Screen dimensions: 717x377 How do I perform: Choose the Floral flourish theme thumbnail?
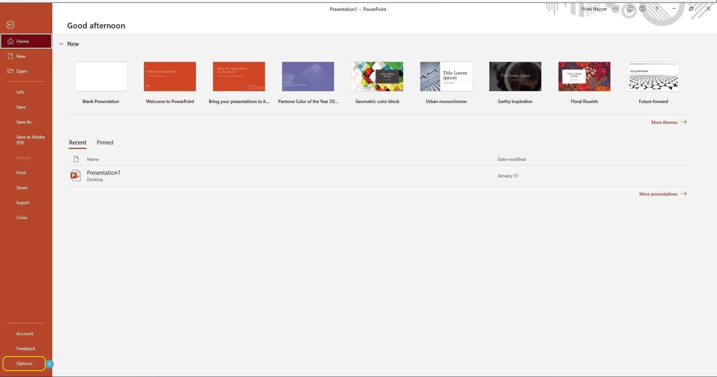(x=584, y=77)
